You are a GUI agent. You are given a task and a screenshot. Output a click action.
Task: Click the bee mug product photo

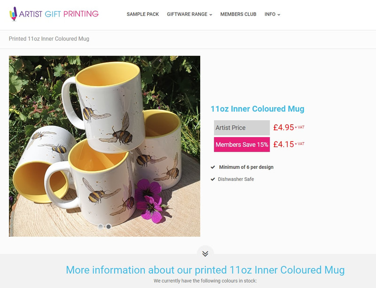click(x=104, y=146)
